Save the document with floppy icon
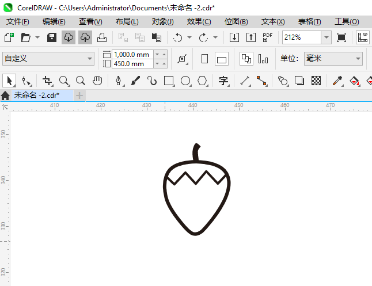The image size is (372, 286). (52, 37)
